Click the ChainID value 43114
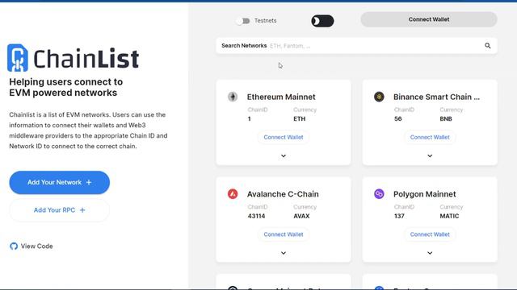 [x=256, y=216]
